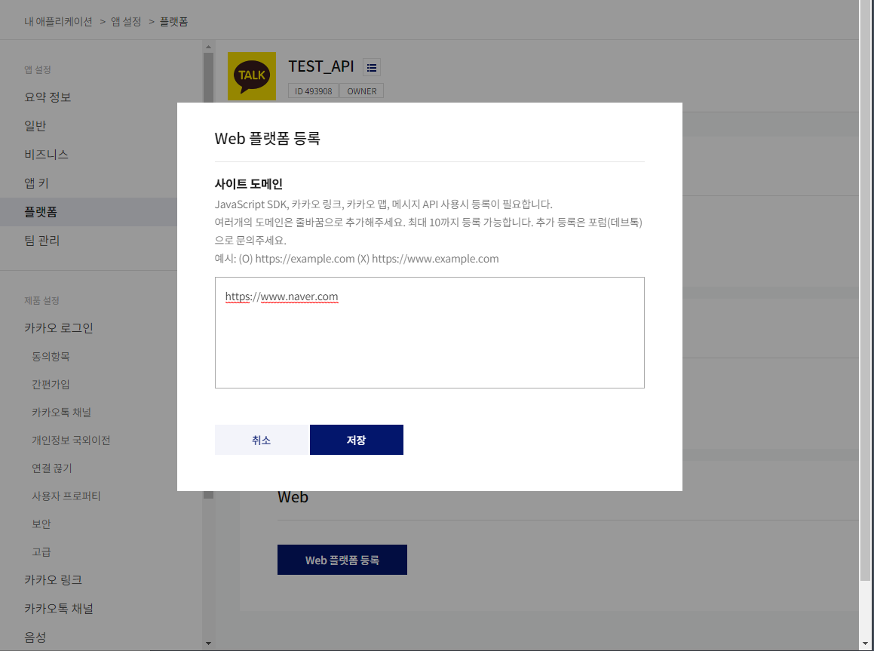Screen dimensions: 874x651
Task: Focus the site domain text area
Action: click(429, 332)
